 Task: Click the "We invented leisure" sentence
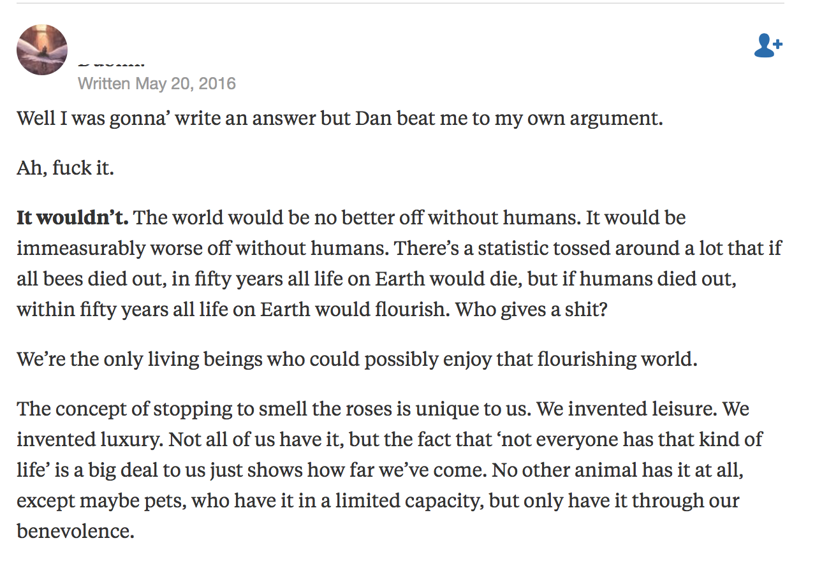[x=628, y=408]
